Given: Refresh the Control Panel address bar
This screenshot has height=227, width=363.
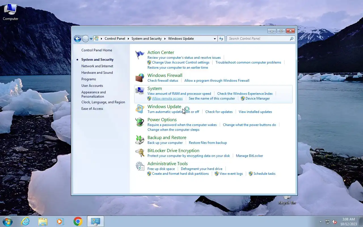Looking at the screenshot, I should click(221, 39).
